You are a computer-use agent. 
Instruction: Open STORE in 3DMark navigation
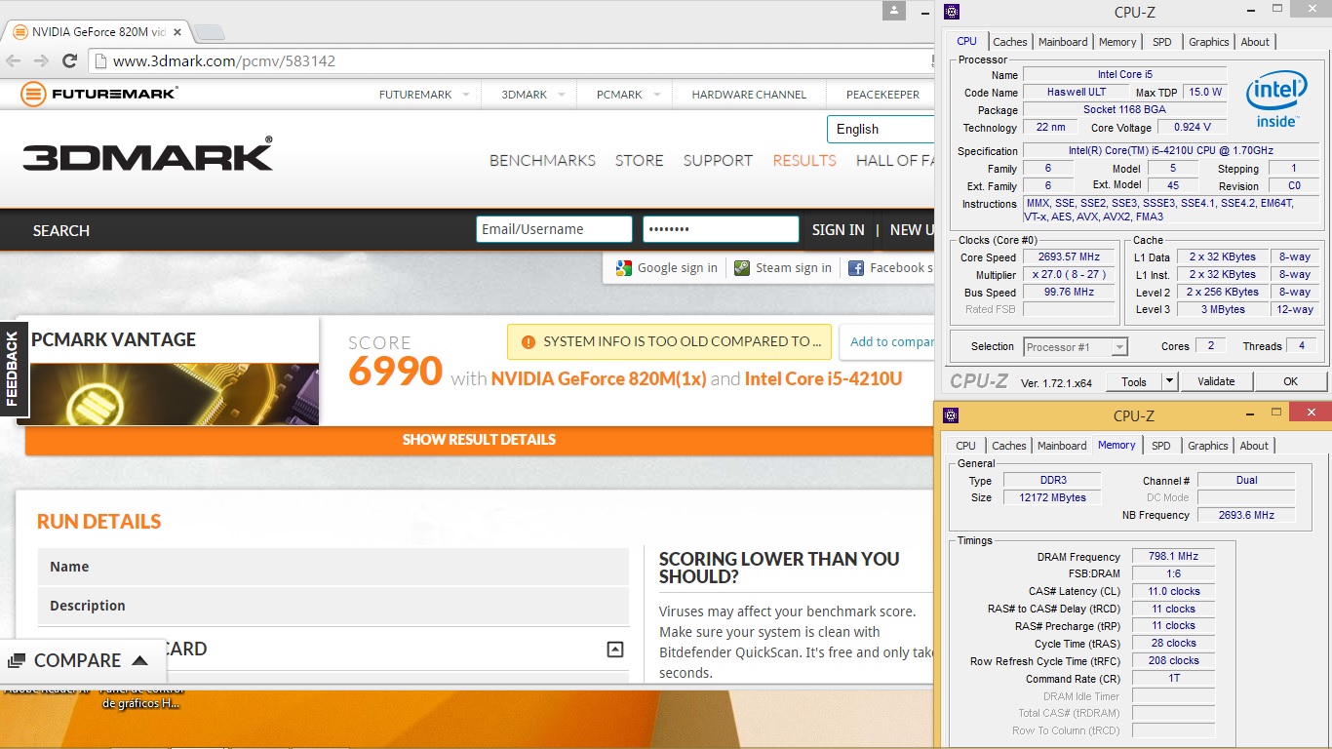coord(639,160)
